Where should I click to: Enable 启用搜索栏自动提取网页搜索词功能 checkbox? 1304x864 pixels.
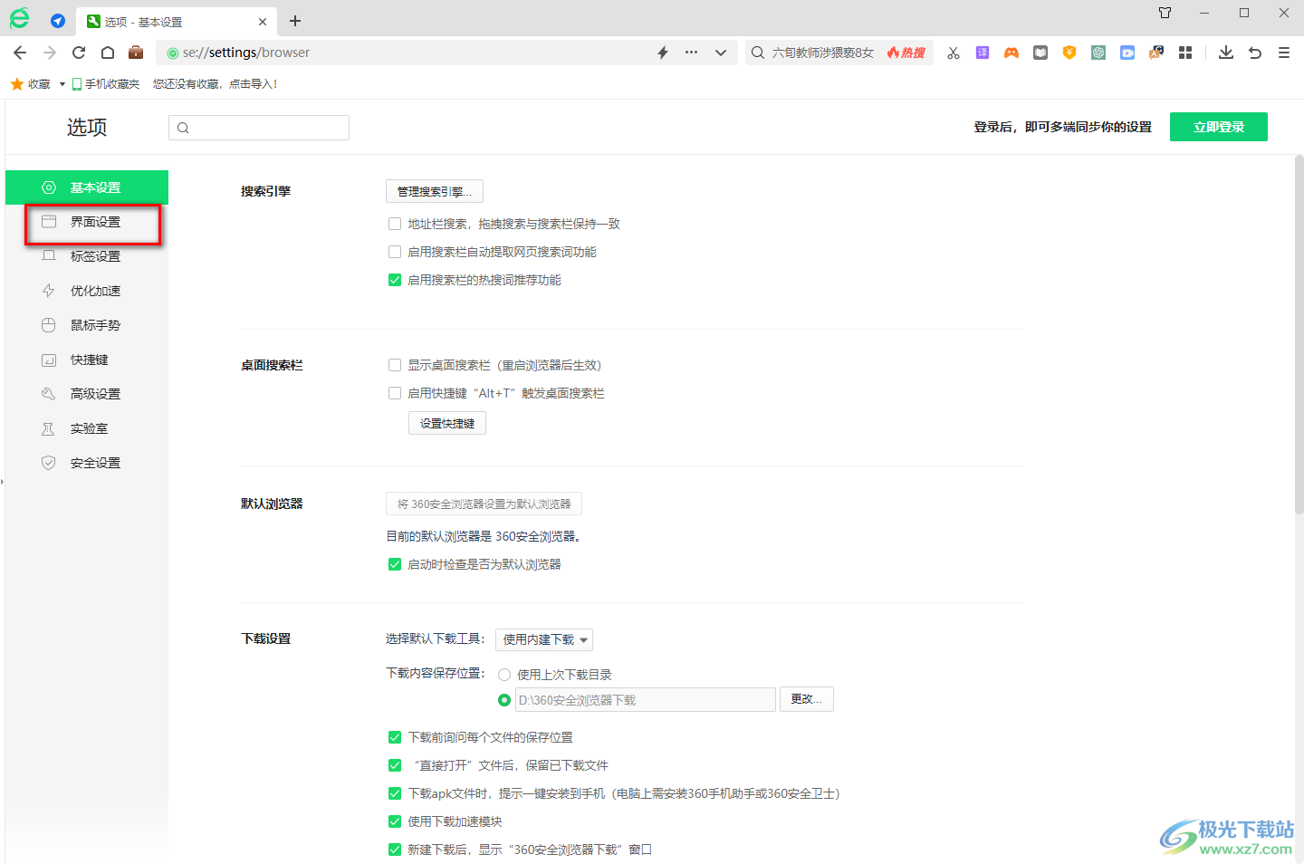click(395, 252)
